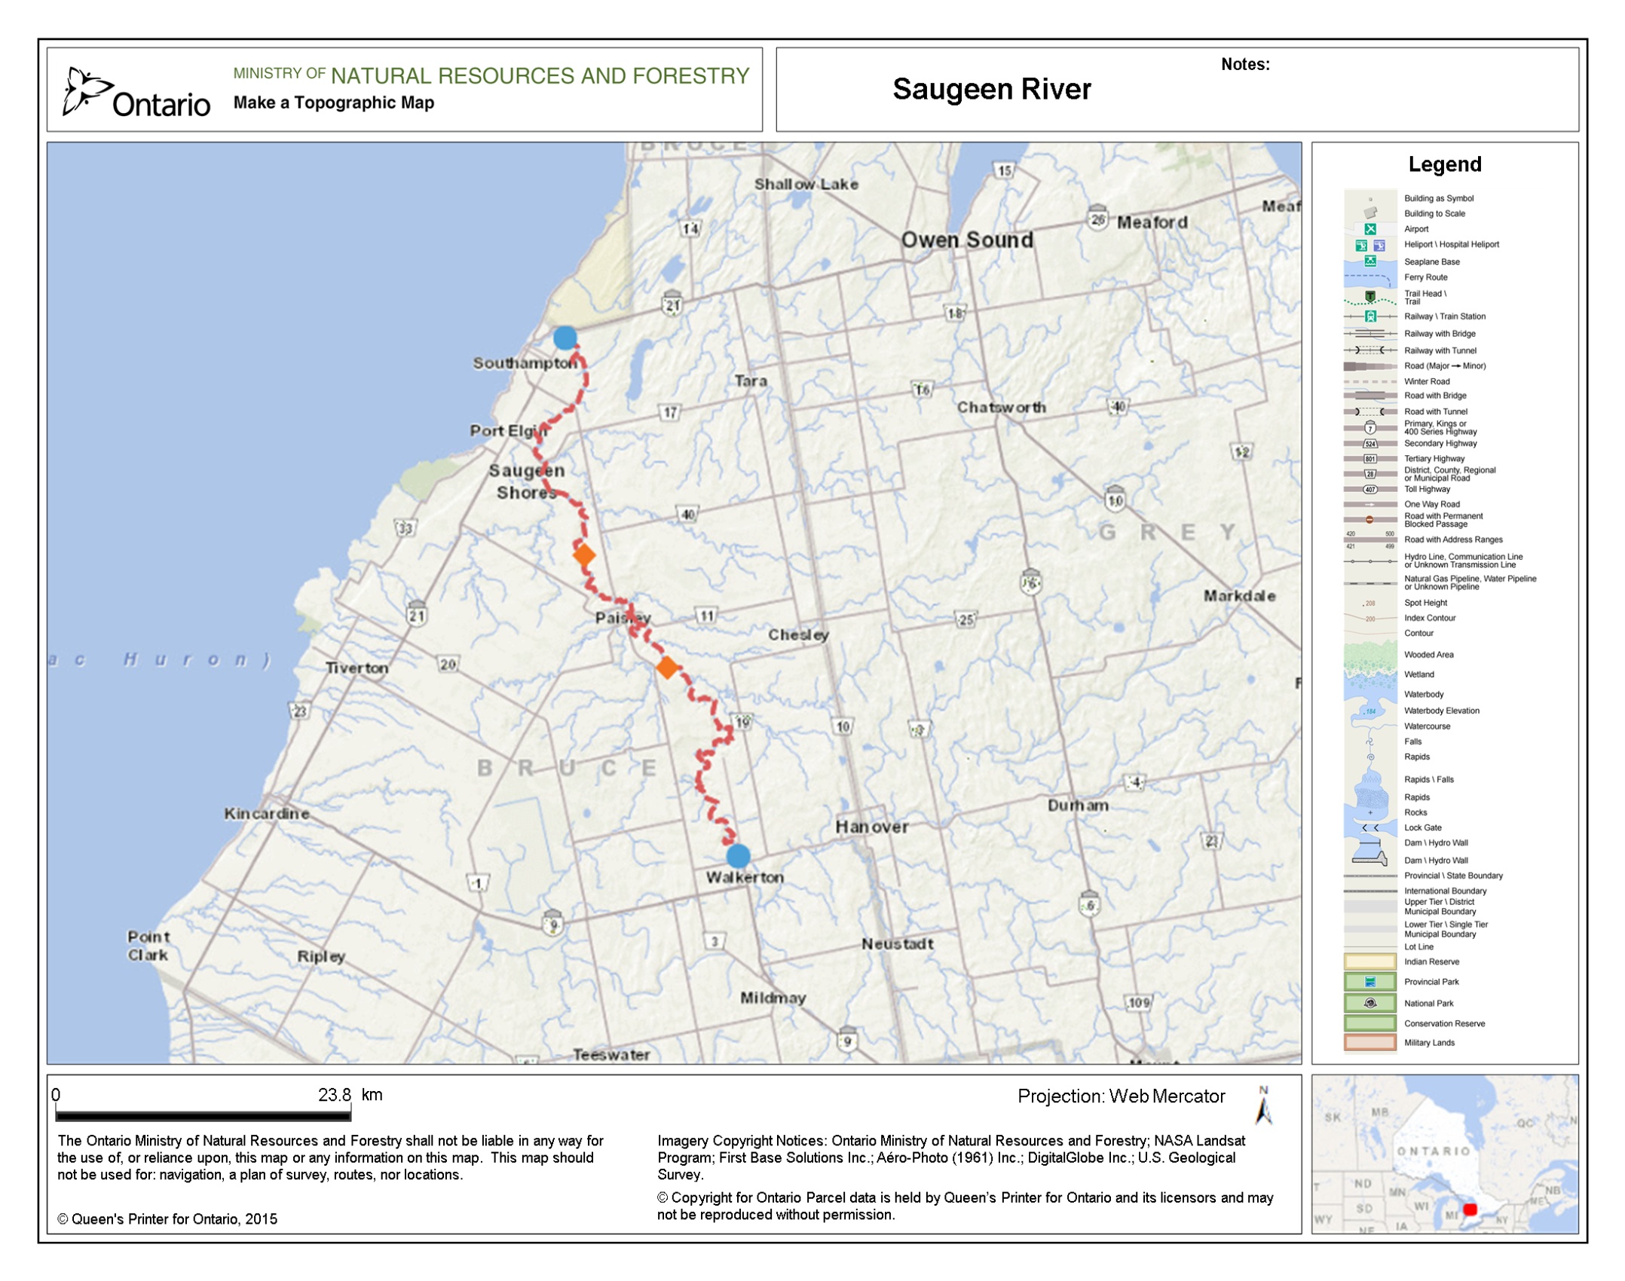Click the blue circle marker at Walkerton
Viewport: 1625px width, 1281px height.
tap(738, 855)
